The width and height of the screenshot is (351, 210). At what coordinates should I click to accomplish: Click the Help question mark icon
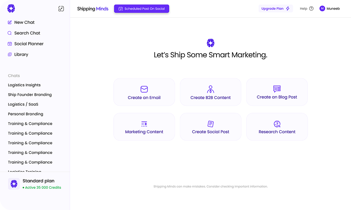pos(311,8)
